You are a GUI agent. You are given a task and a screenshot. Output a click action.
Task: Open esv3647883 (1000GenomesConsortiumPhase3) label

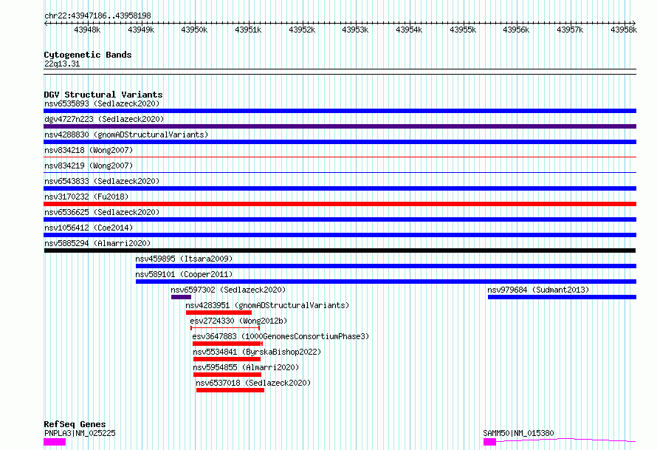(281, 336)
